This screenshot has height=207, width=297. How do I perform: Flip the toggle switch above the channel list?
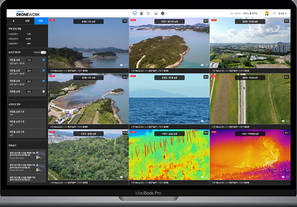pyautogui.click(x=43, y=53)
